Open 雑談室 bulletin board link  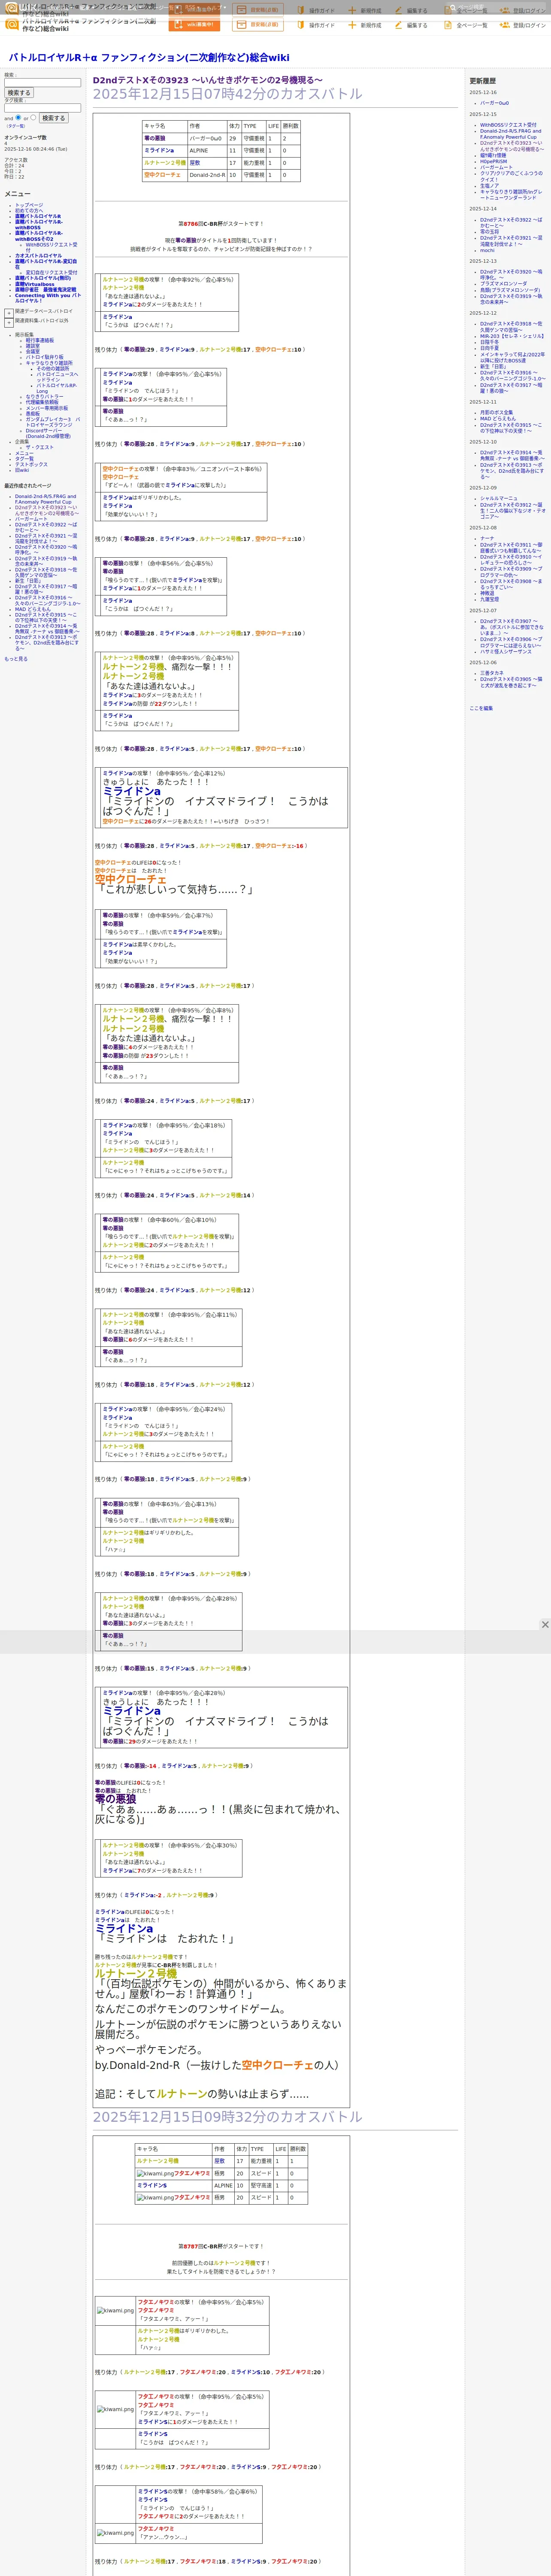(33, 346)
